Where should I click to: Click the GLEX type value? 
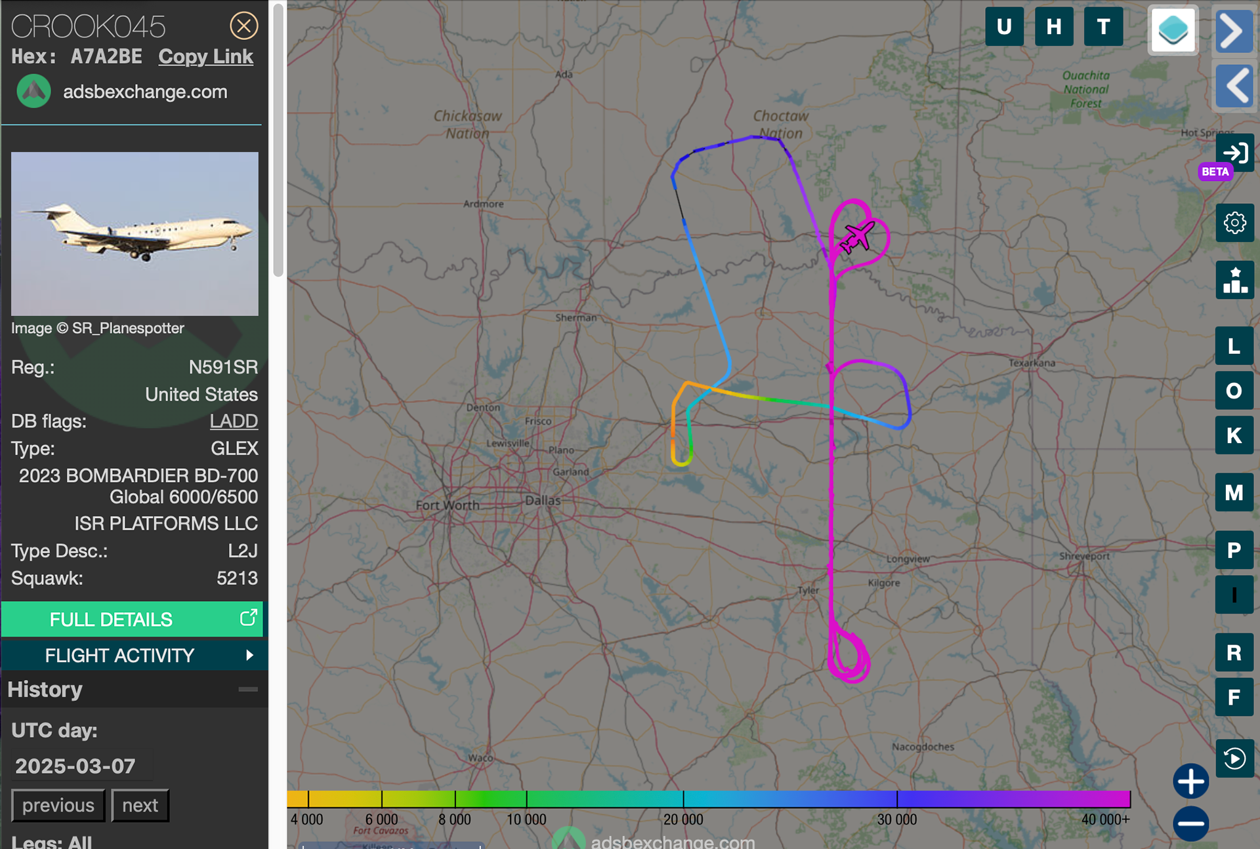(234, 448)
